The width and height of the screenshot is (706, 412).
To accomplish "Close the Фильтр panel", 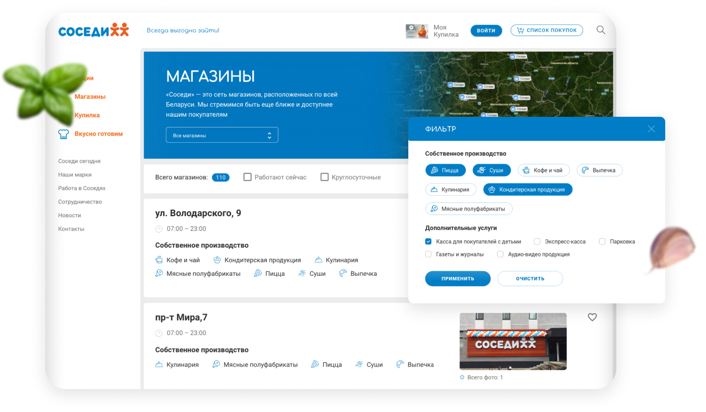I will pyautogui.click(x=651, y=129).
